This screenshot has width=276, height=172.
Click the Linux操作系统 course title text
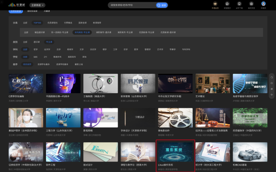click(166, 165)
